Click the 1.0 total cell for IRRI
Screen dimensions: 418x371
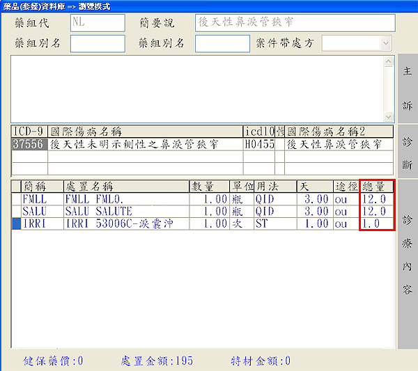point(377,223)
